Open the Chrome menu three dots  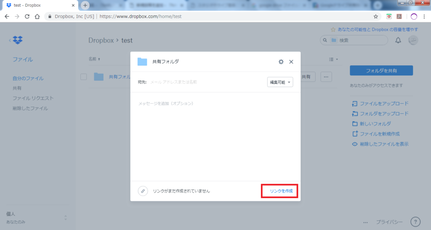coord(424,16)
